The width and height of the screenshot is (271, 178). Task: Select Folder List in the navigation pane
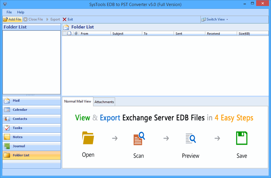pyautogui.click(x=32, y=156)
